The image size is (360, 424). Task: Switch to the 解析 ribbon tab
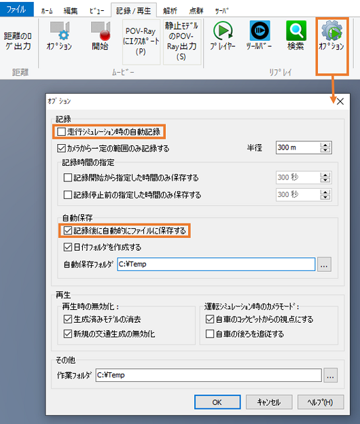170,11
